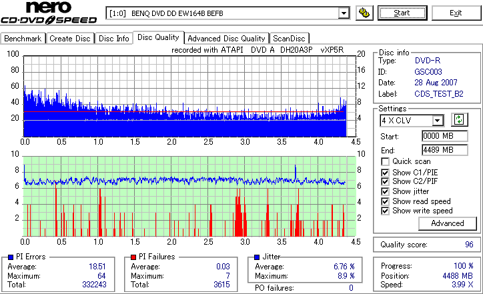Disable the Show read speed option

pos(385,201)
